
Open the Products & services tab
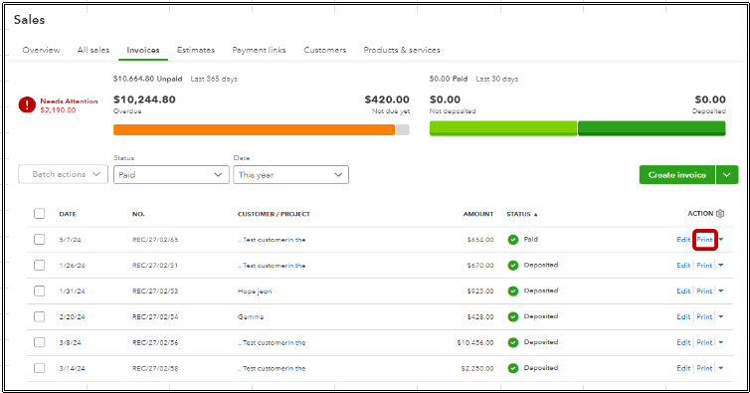pyautogui.click(x=402, y=50)
